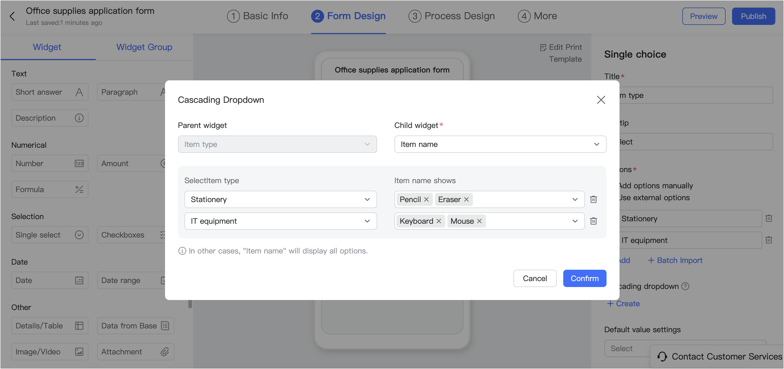The width and height of the screenshot is (784, 369).
Task: Add a Date widget
Action: (50, 280)
